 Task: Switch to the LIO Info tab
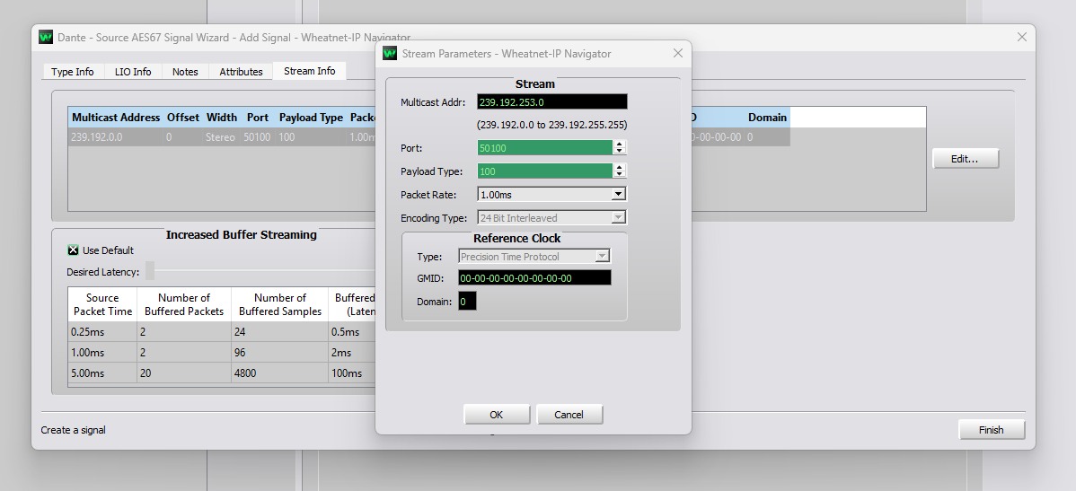point(133,71)
